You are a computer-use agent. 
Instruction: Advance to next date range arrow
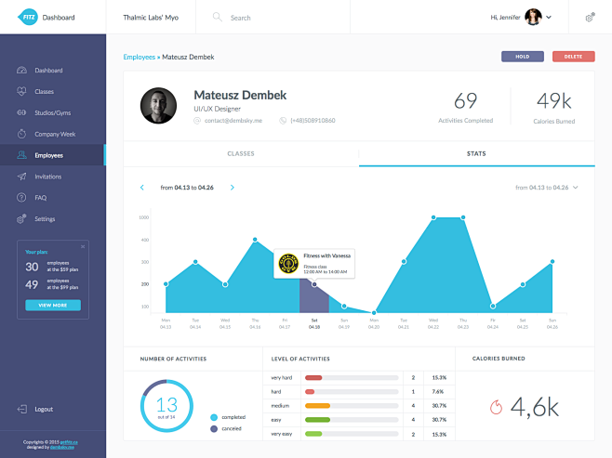232,188
